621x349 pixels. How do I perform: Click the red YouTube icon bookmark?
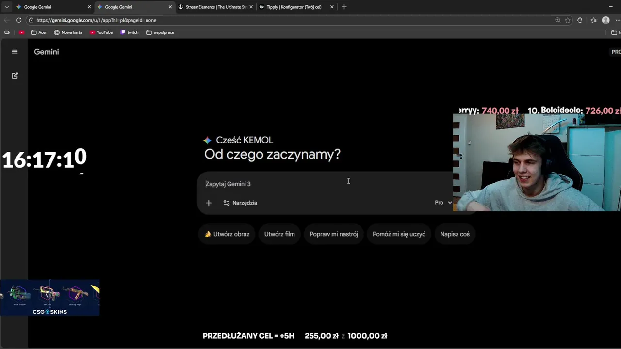pyautogui.click(x=21, y=32)
